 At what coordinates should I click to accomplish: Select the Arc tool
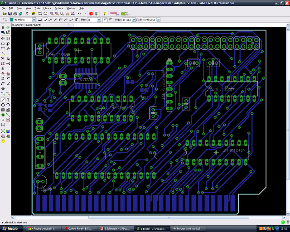[x=8, y=105]
